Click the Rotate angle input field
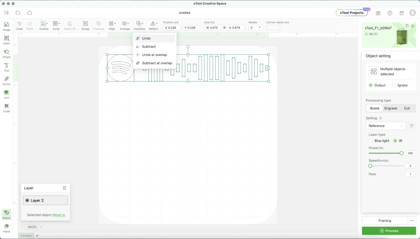Viewport: 420px width, 239px height. click(255, 27)
